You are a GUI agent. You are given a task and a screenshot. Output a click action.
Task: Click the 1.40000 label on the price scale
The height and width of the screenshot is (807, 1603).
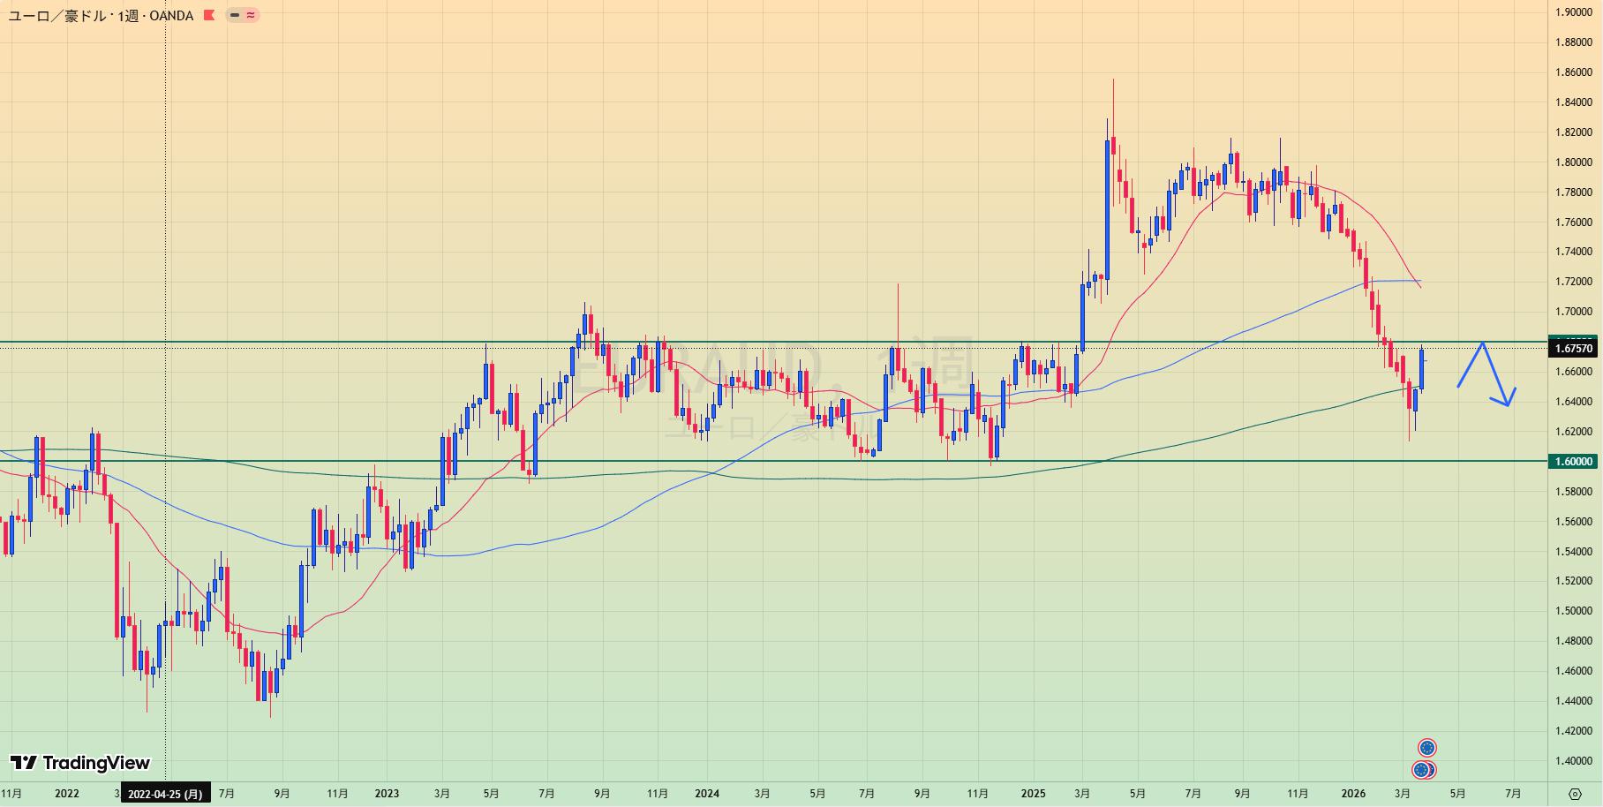(x=1573, y=761)
